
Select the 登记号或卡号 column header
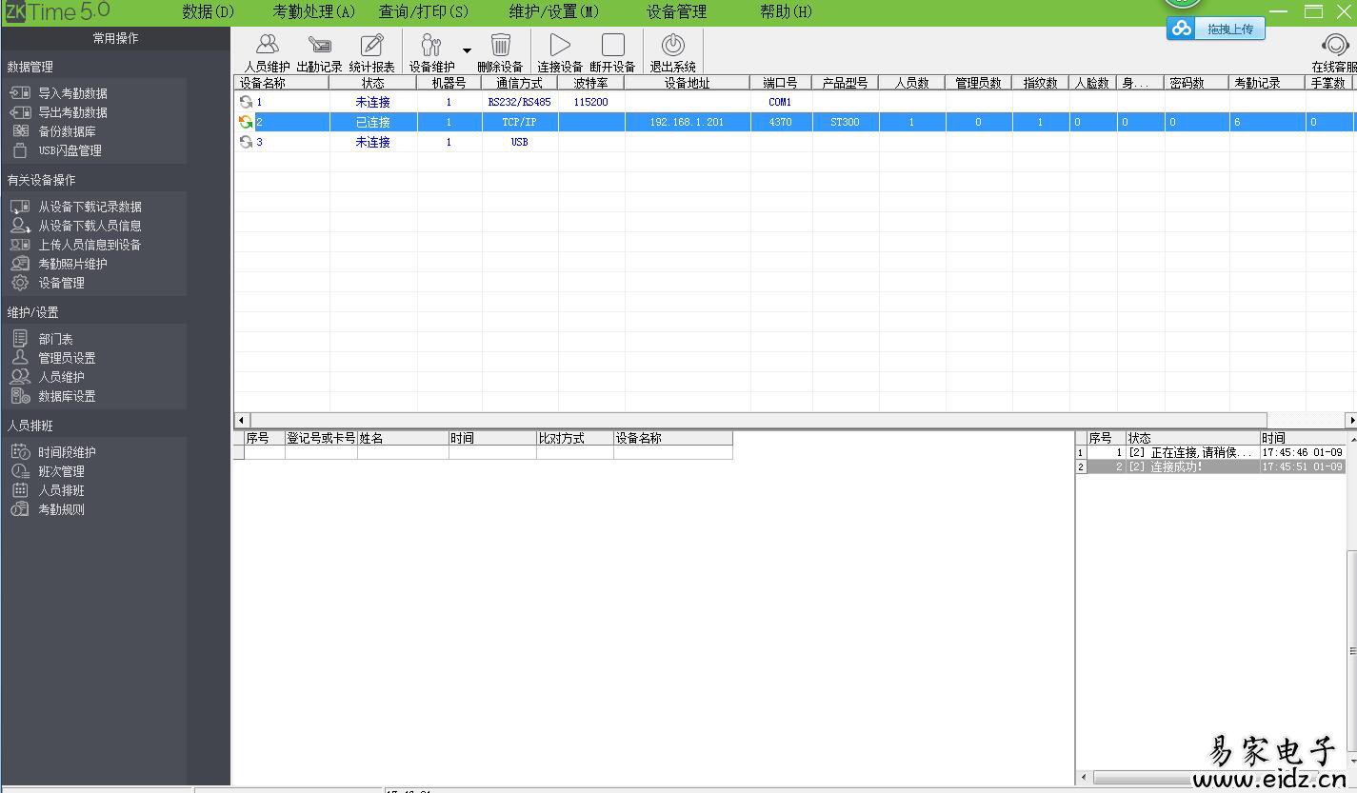coord(321,438)
